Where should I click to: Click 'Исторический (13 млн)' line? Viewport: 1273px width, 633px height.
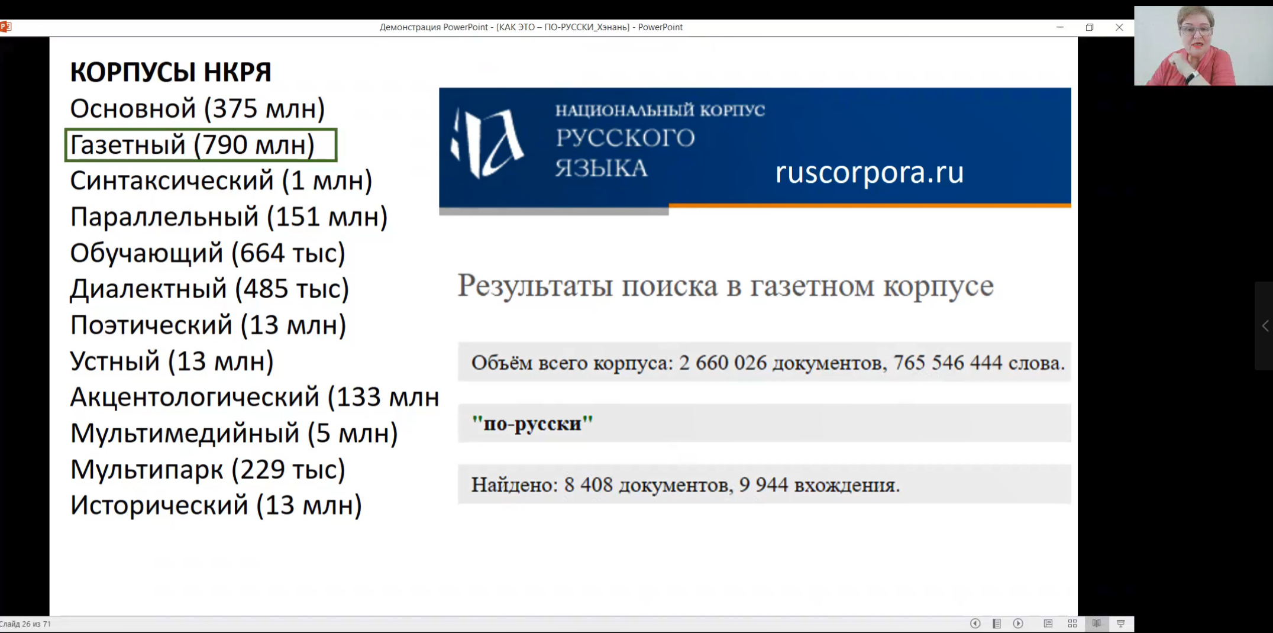(x=216, y=505)
